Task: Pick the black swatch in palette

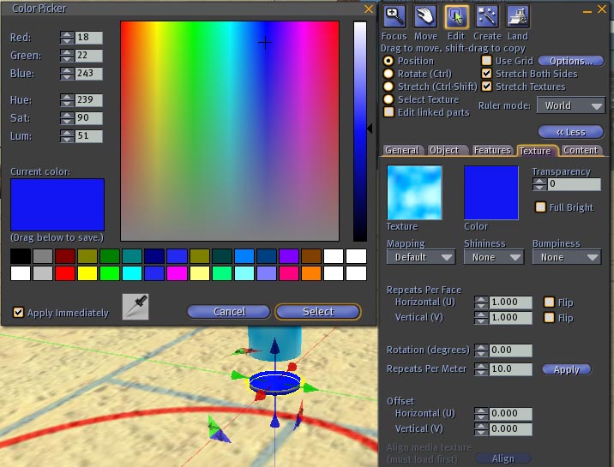Action: click(x=21, y=256)
